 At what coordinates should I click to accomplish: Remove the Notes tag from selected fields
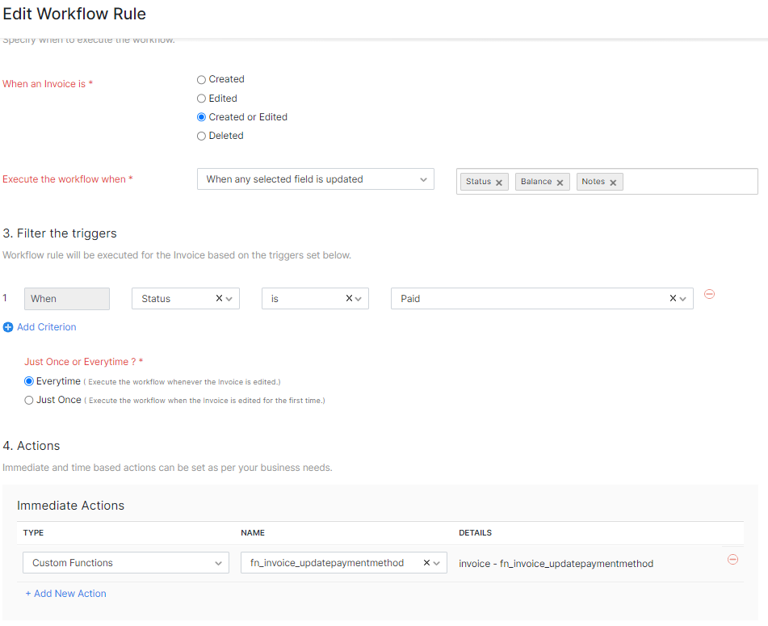(613, 183)
